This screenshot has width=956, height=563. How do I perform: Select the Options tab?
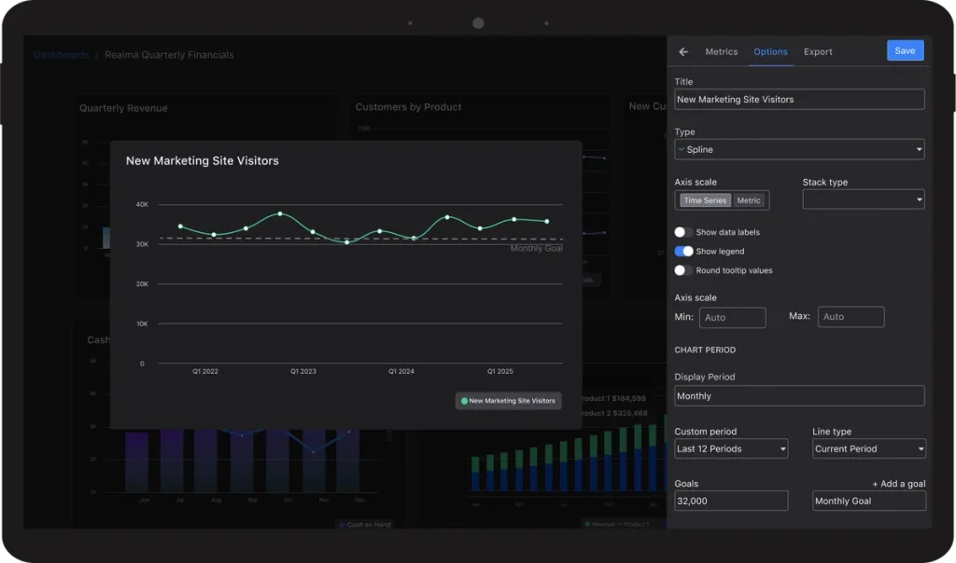pos(770,52)
